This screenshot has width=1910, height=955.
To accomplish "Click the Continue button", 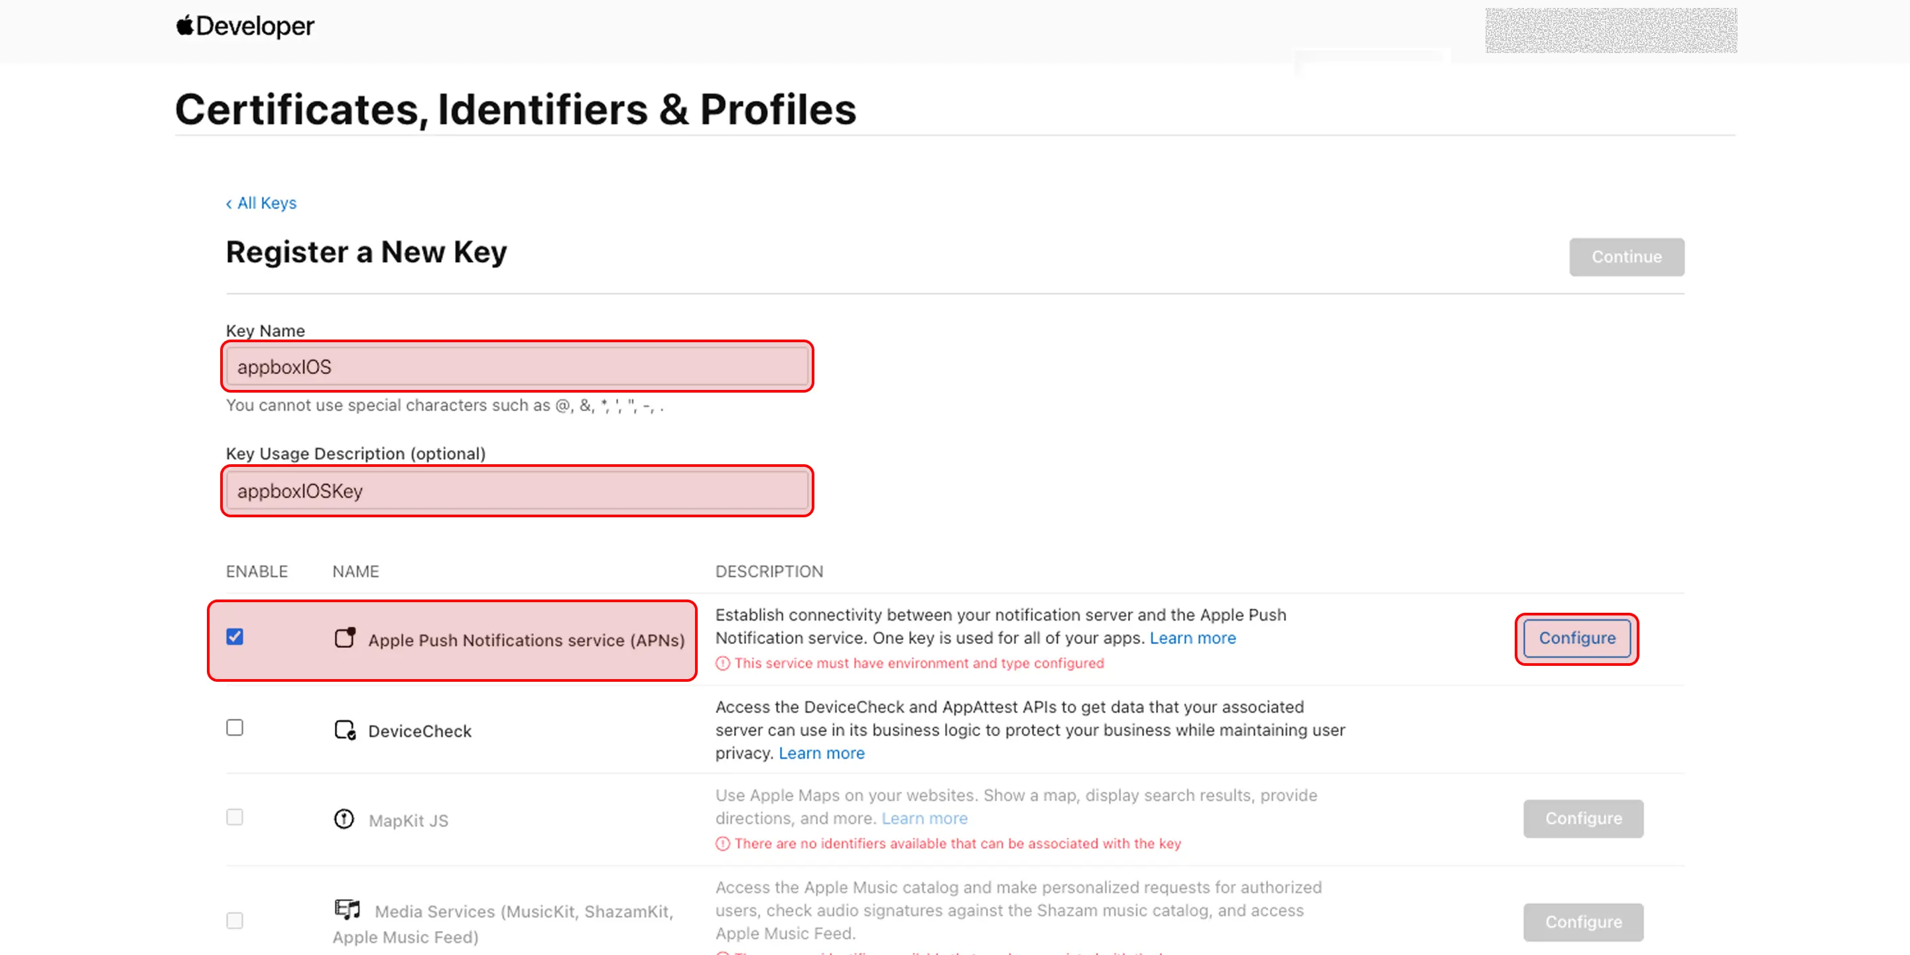I will 1627,257.
